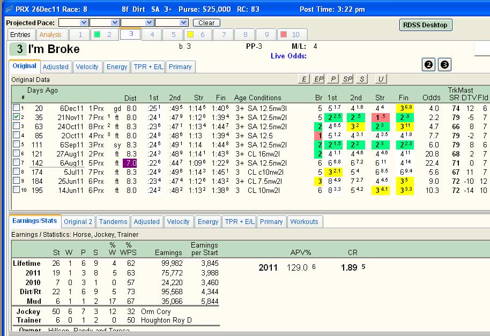
Task: Select horse tab 8
Action: (246, 34)
